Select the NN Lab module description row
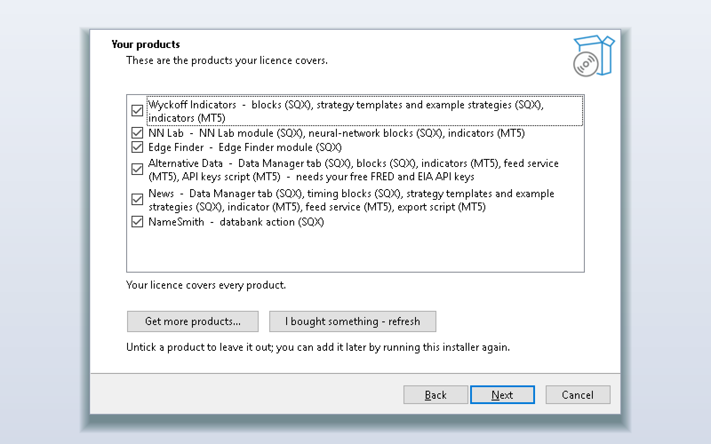Viewport: 711px width, 444px height. point(336,133)
